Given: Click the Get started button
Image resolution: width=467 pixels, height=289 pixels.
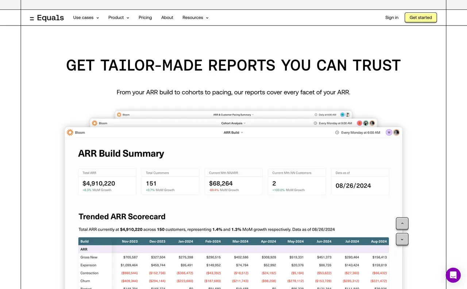Looking at the screenshot, I should tap(420, 17).
